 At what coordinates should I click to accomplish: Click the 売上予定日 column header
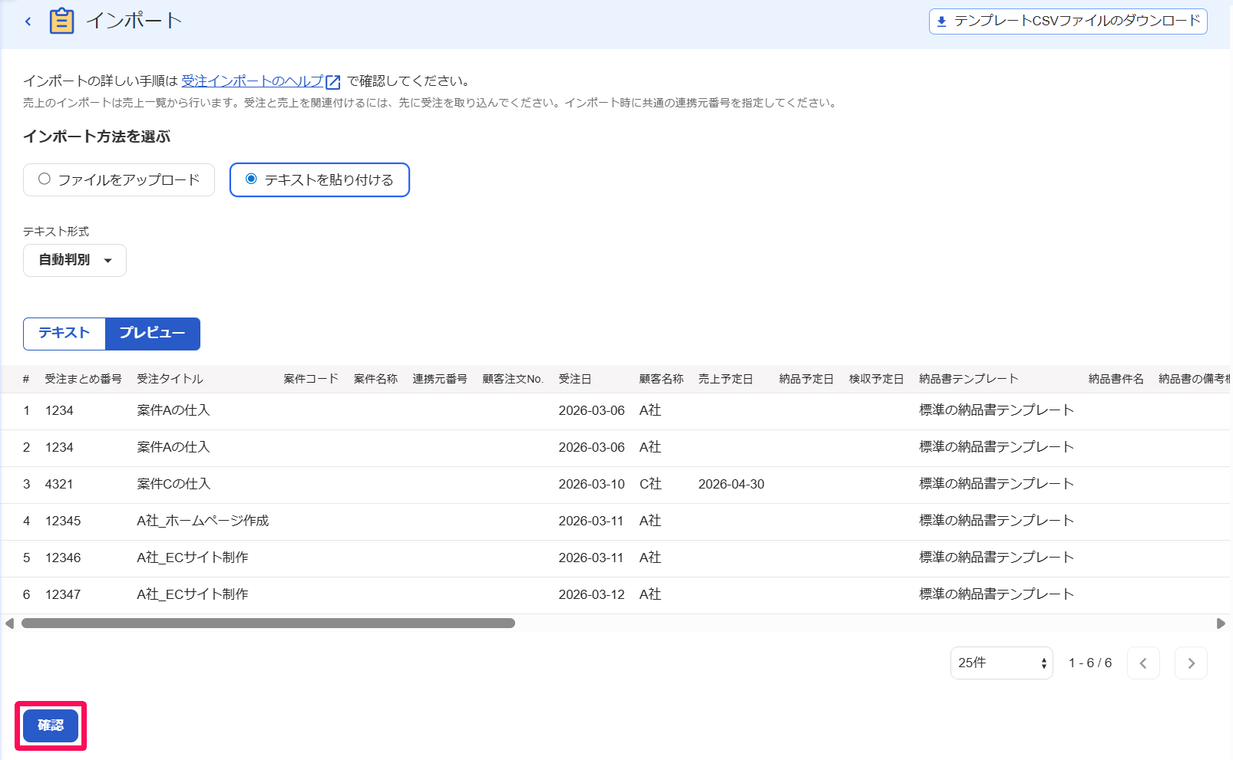click(x=726, y=379)
